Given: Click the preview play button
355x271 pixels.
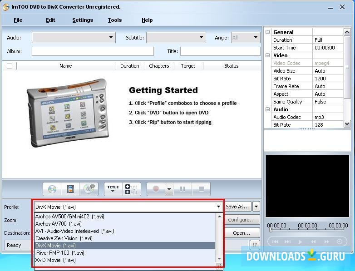Looking at the screenshot, I should (300, 242).
